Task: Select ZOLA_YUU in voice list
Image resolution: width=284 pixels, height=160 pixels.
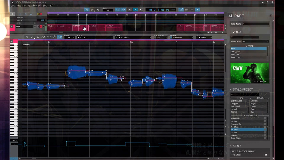Action: [x=248, y=57]
